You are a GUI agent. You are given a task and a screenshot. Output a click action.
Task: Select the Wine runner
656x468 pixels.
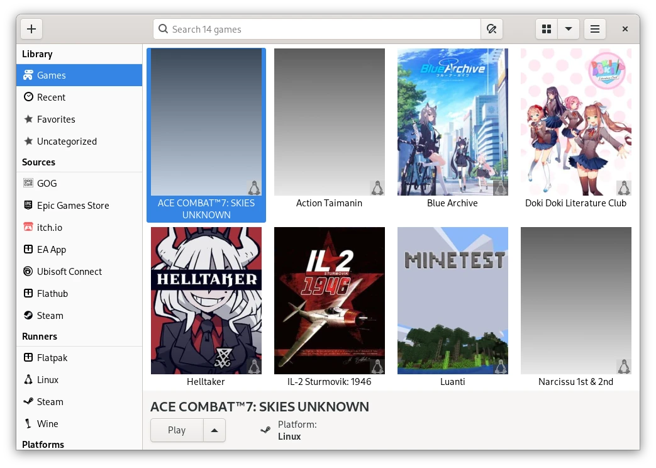[x=47, y=424]
